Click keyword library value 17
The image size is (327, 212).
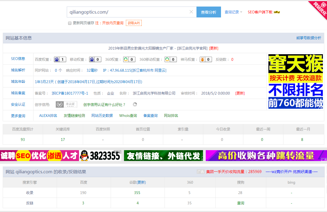click(63, 140)
